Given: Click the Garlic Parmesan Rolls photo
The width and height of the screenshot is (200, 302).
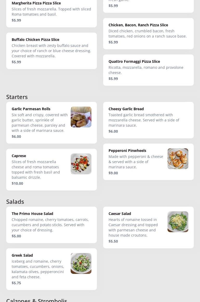Looking at the screenshot, I should pyautogui.click(x=81, y=117).
